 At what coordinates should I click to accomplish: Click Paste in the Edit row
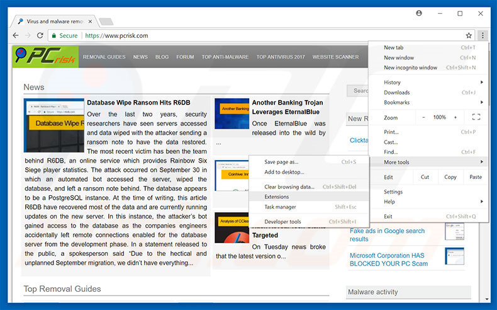(x=476, y=177)
